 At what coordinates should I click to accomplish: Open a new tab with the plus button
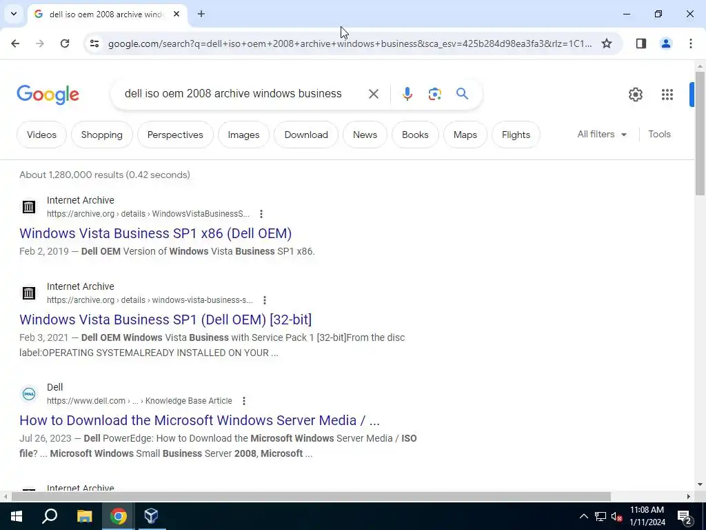pos(201,14)
